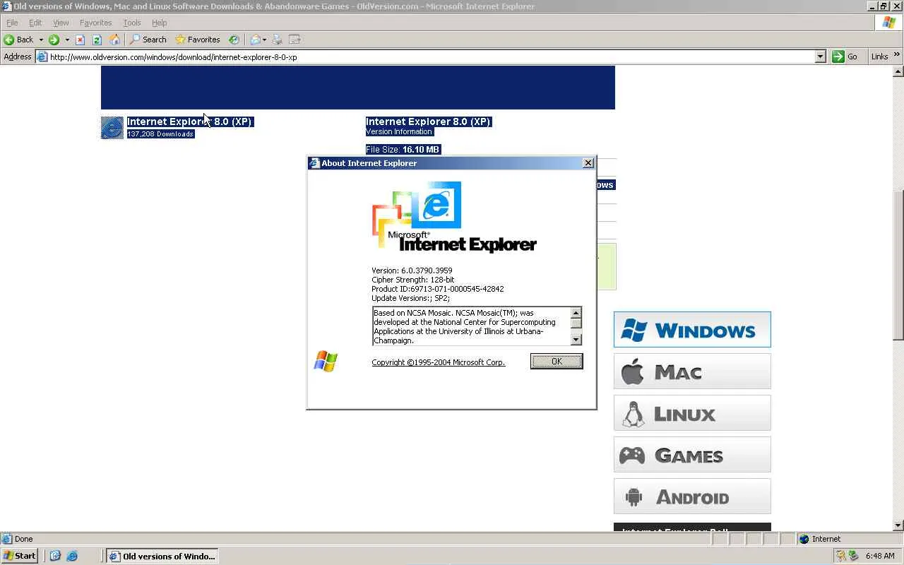Select the Mac category button
The image size is (904, 565).
pos(692,371)
